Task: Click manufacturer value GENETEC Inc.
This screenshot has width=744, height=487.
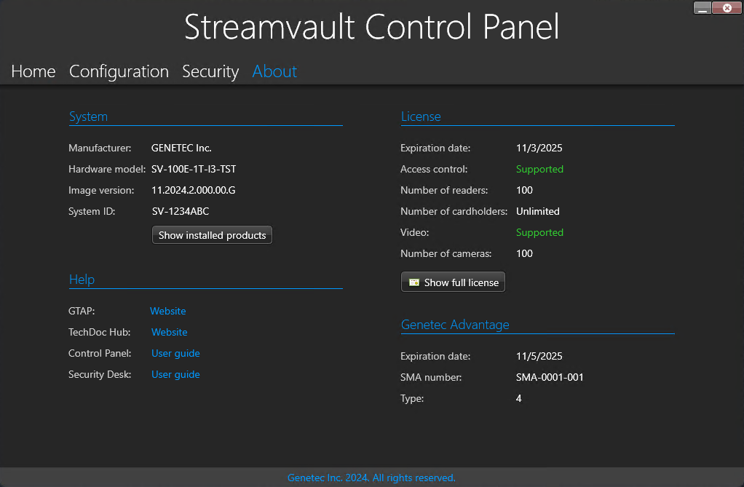Action: coord(181,148)
